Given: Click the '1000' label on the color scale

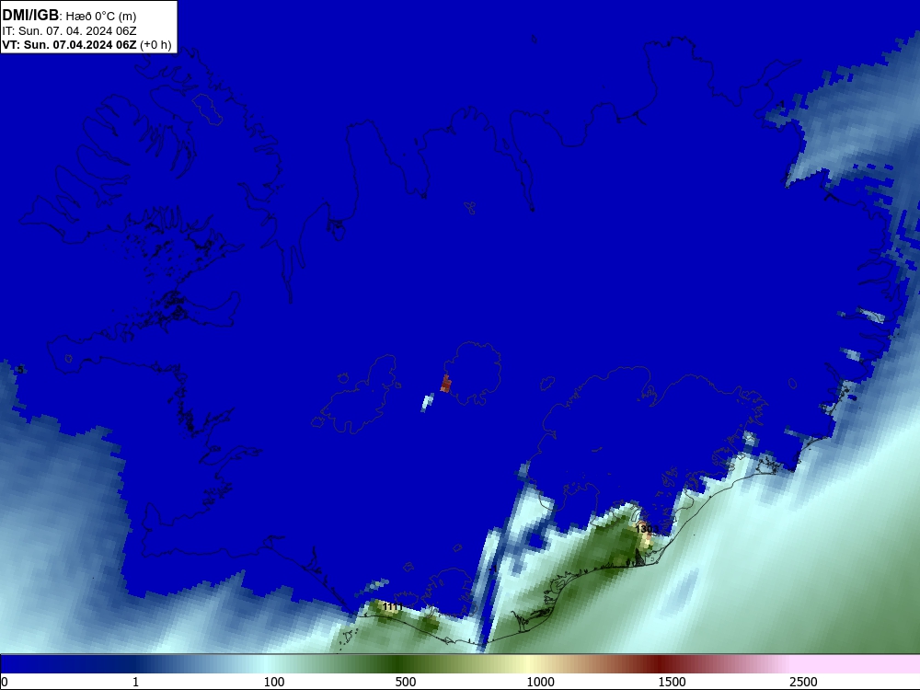Looking at the screenshot, I should click(x=540, y=682).
